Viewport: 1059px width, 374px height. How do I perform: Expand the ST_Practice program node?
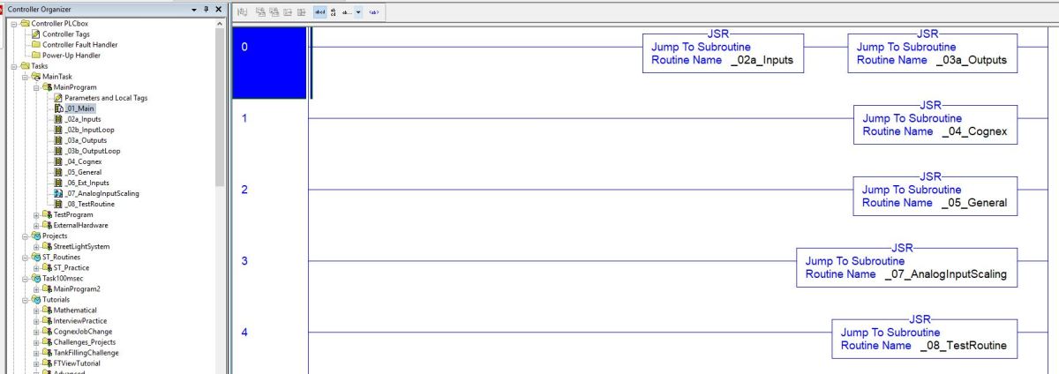(36, 267)
